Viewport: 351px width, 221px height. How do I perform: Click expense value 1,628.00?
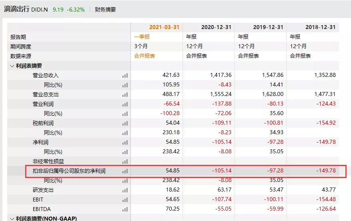[273, 94]
